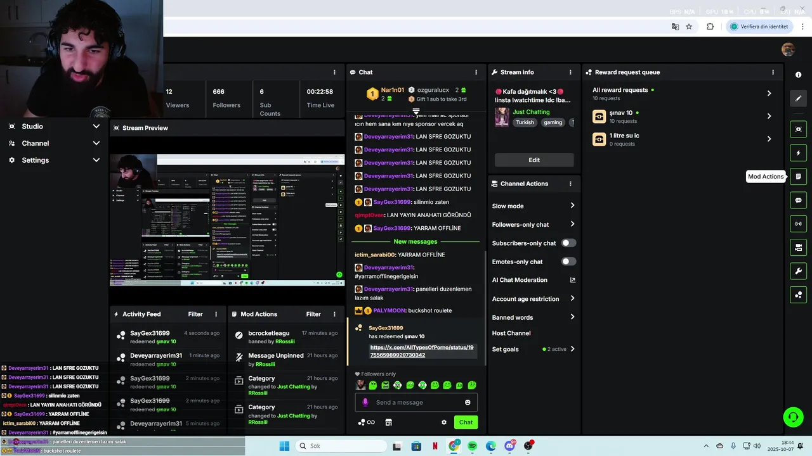Select Host Channel action

511,333
